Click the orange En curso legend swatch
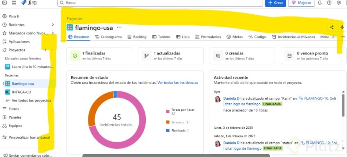 point(168,122)
